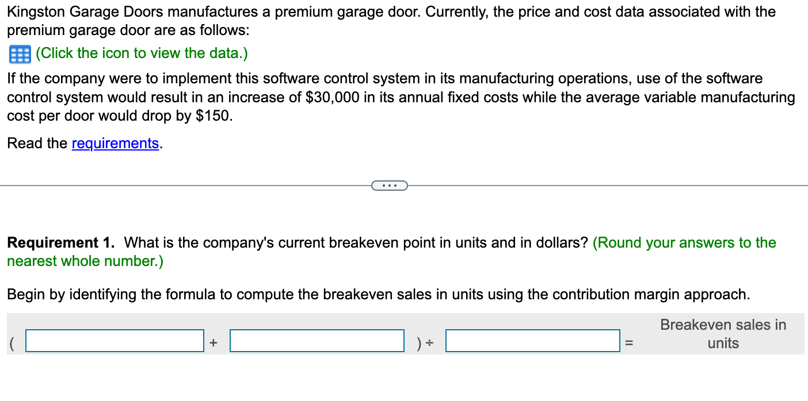Click the underlined requirements hyperlink

click(115, 143)
